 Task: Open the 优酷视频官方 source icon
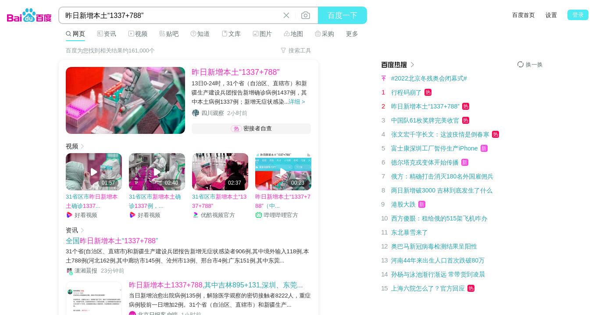click(196, 215)
